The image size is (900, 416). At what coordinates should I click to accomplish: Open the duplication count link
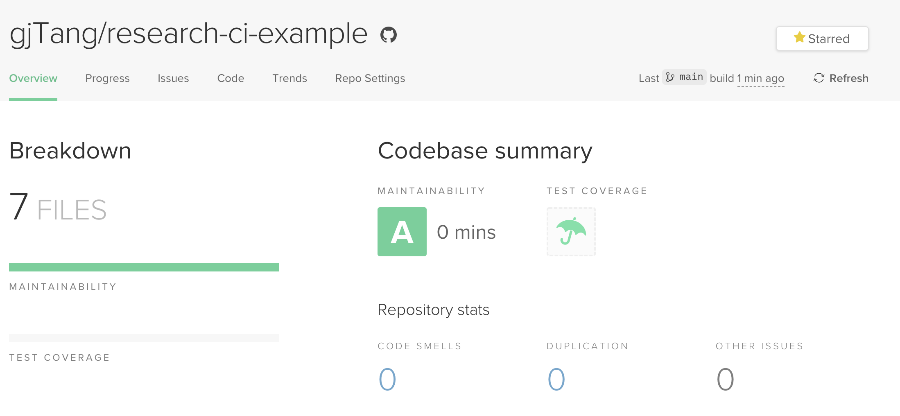(x=556, y=379)
